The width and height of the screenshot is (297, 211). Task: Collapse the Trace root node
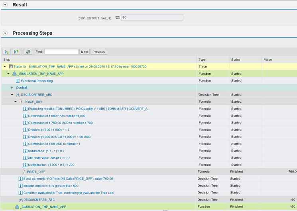[x=5, y=67]
